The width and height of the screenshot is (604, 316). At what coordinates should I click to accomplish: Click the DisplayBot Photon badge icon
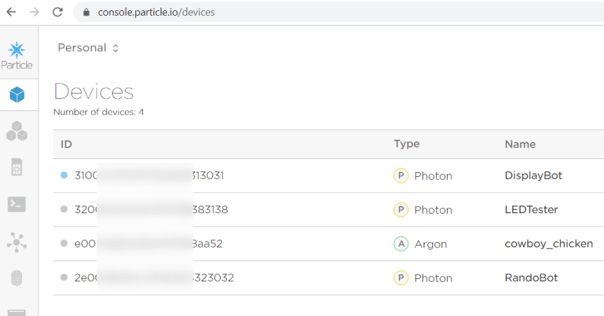(401, 175)
